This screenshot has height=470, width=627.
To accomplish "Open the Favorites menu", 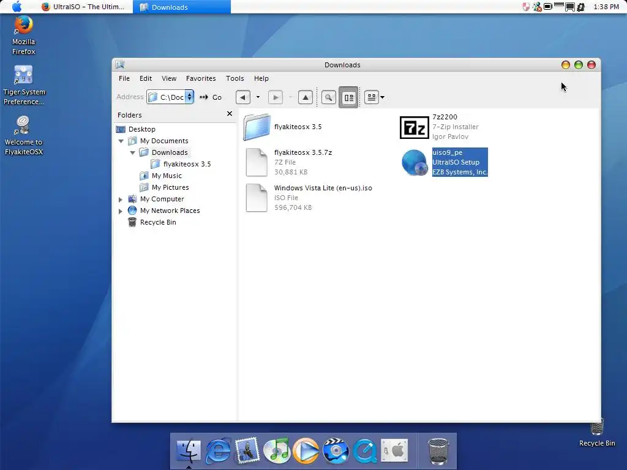I will coord(201,78).
